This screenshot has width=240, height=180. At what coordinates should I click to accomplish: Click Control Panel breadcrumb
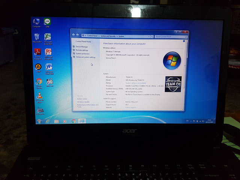pos(92,36)
